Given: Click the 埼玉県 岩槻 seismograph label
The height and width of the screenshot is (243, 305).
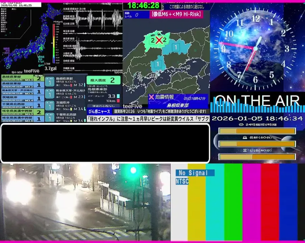Looking at the screenshot, I should coord(69,31).
